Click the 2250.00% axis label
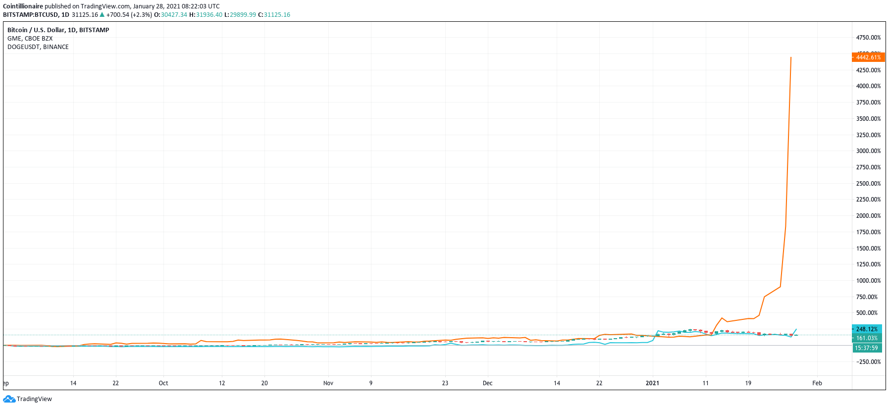Viewport: 889px width, 408px height. (x=869, y=200)
